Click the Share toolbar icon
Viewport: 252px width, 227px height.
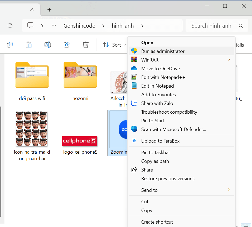coord(67,45)
